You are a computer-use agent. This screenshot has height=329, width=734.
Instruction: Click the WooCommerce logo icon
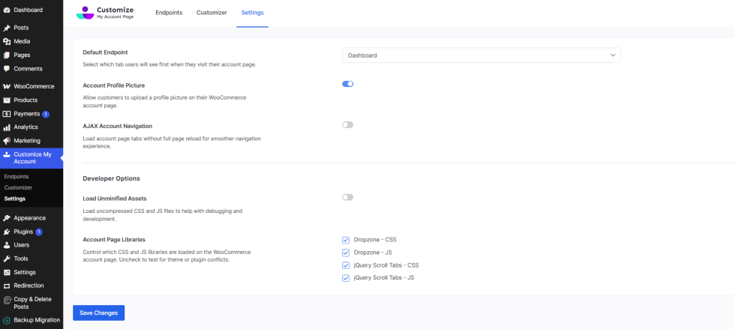click(7, 86)
